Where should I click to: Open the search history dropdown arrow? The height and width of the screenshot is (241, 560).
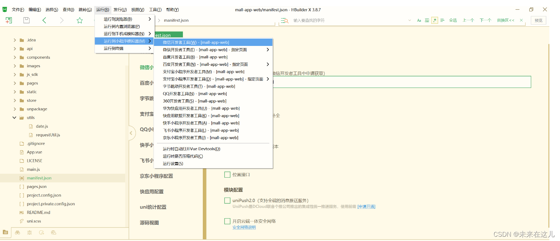pos(410,20)
